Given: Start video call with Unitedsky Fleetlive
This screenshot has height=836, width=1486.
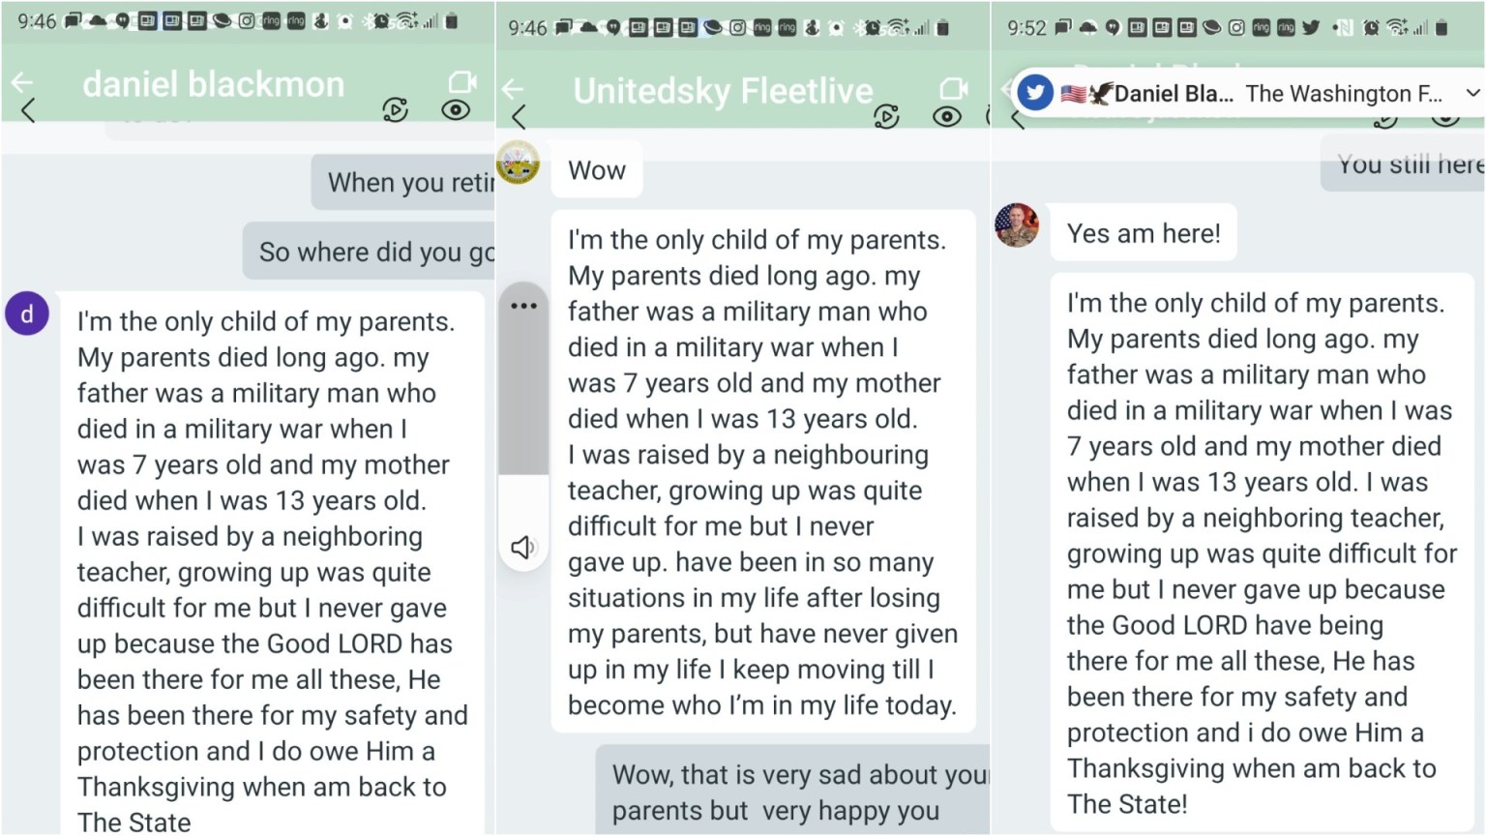Looking at the screenshot, I should pyautogui.click(x=953, y=89).
